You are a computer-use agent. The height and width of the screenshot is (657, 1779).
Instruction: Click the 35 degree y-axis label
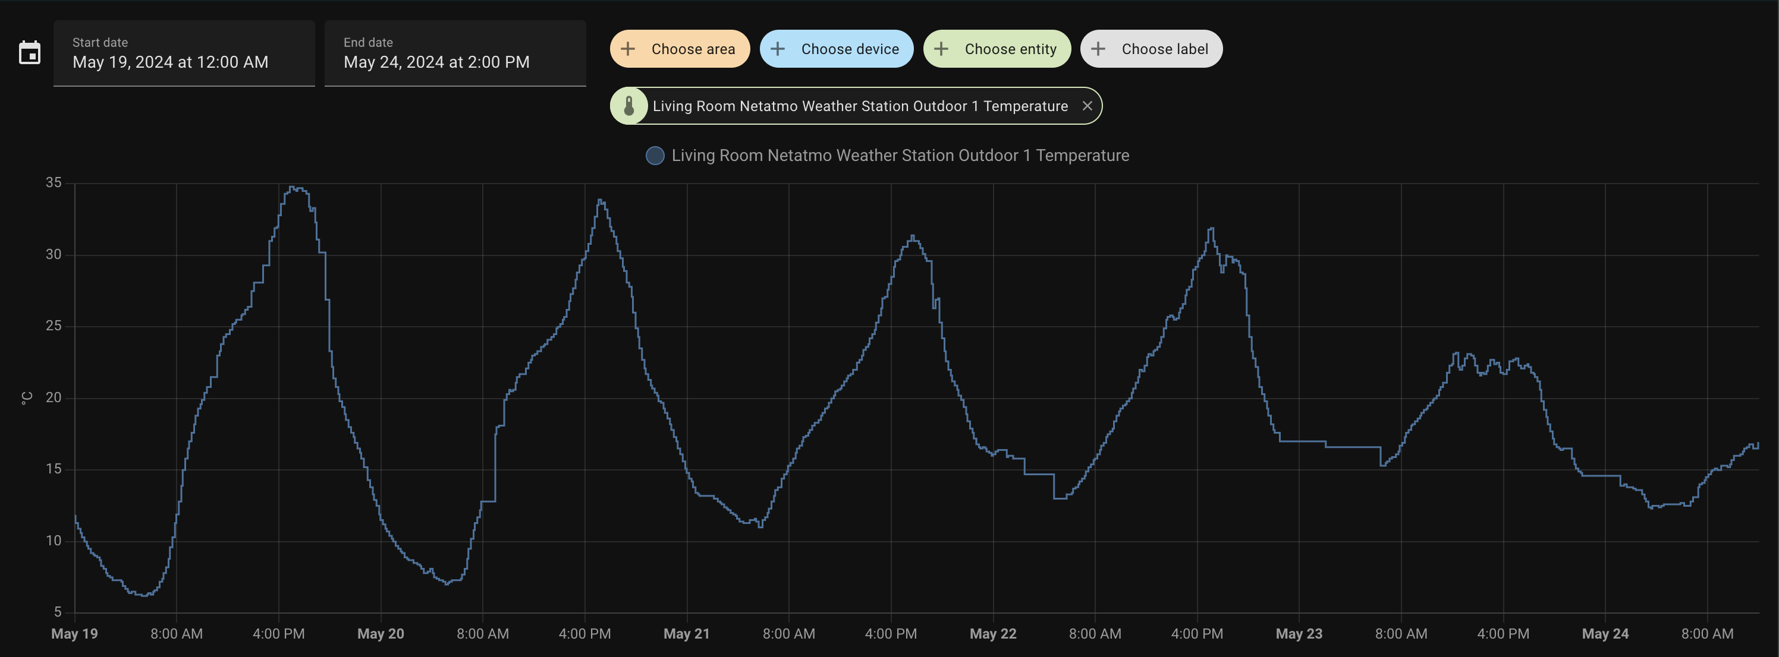53,183
